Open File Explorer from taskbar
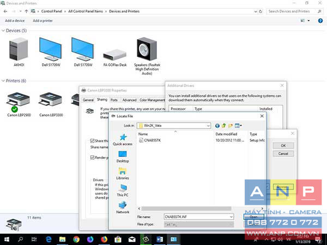Screen dimensions: 327x245 click(x=62, y=240)
